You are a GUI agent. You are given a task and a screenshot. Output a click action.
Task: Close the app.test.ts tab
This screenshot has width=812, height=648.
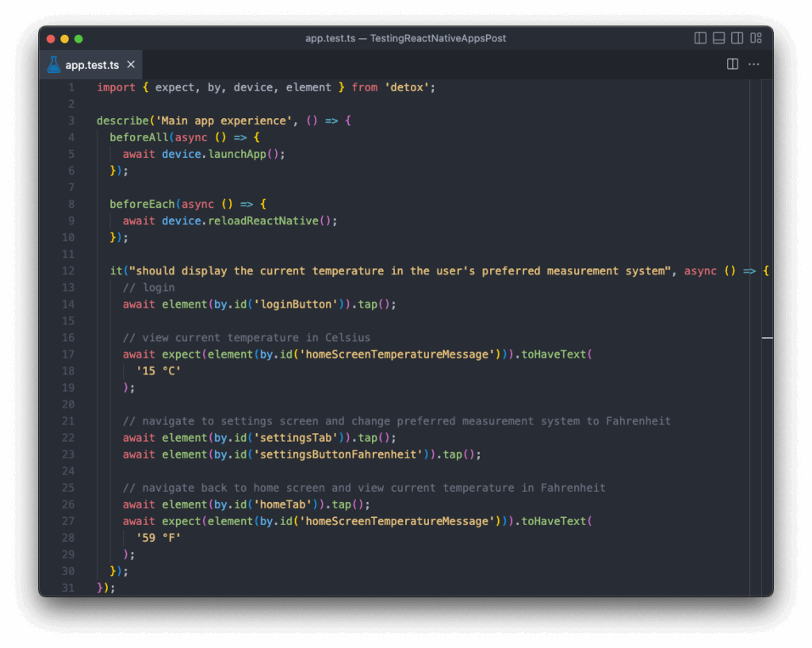tap(131, 65)
